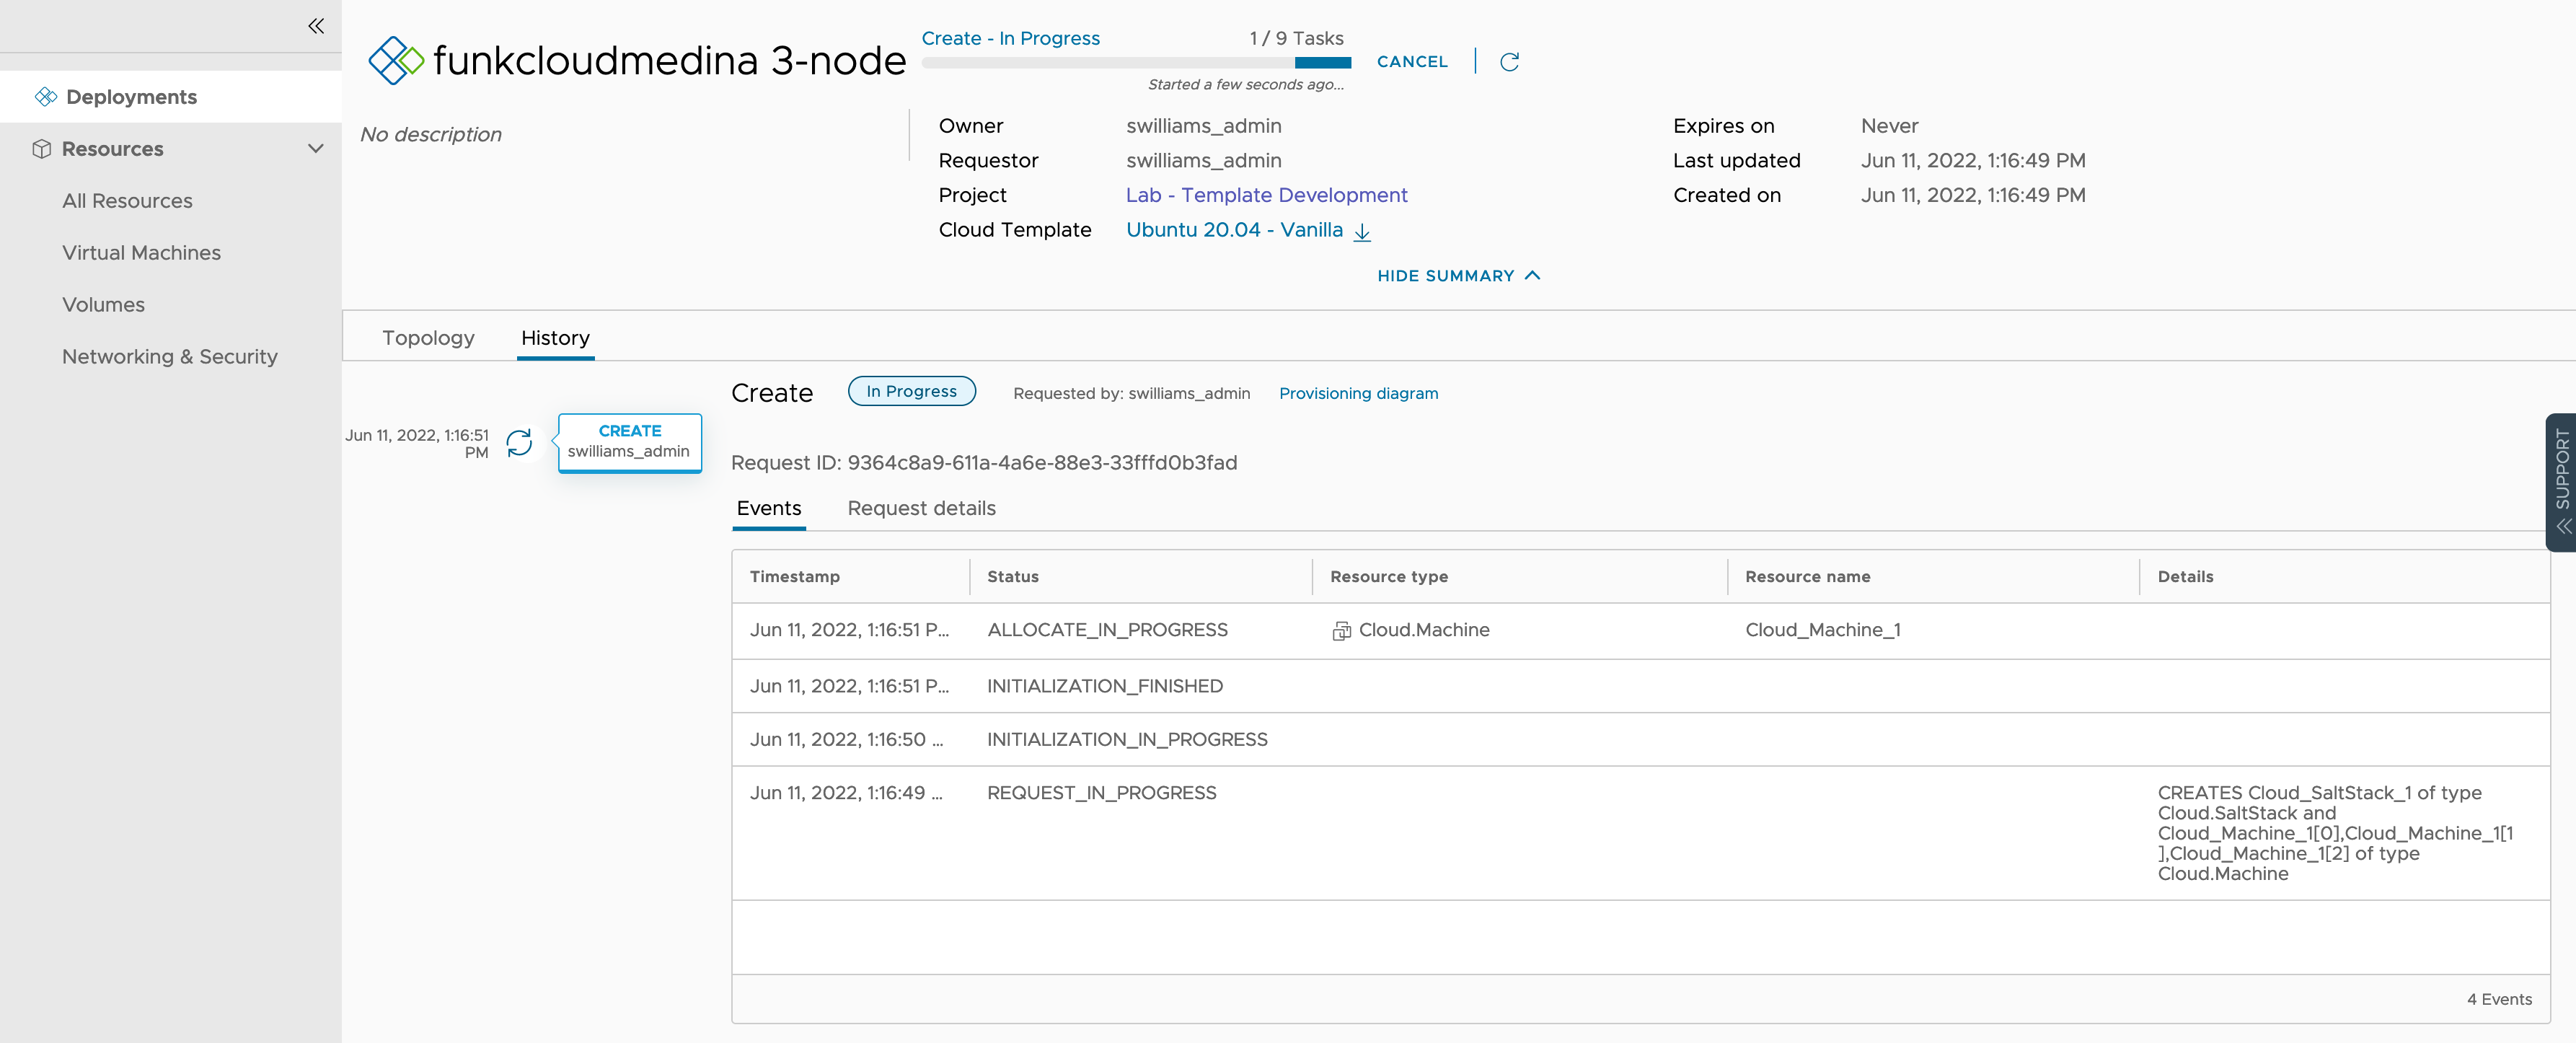Refresh the deployment via circular arrow icon
This screenshot has height=1043, width=2576.
pos(1509,62)
